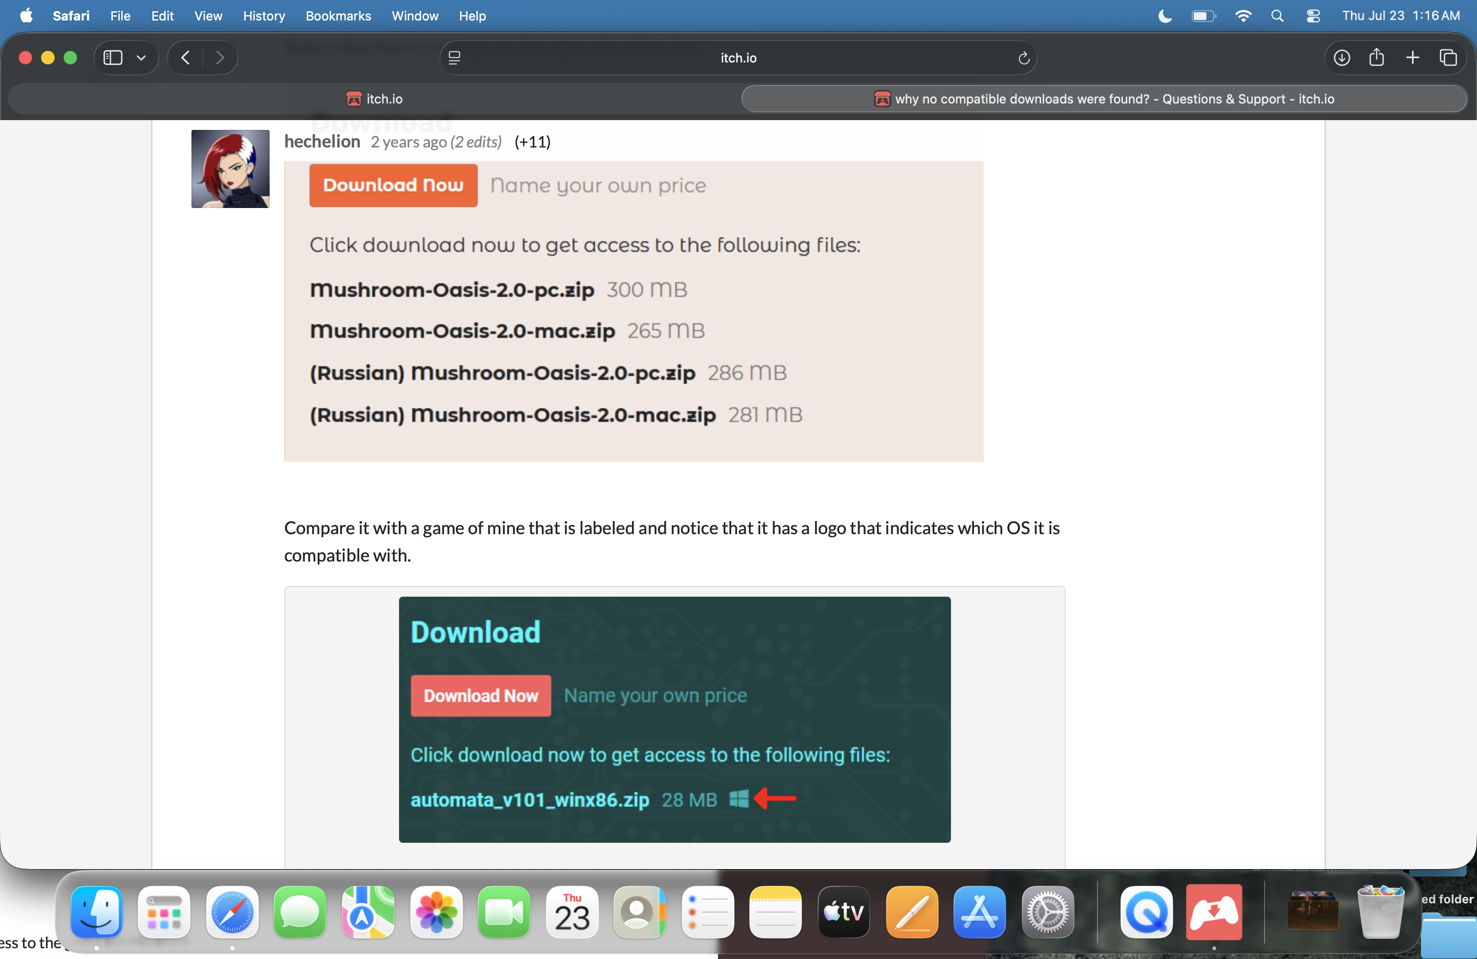Open Finder from the Dock

[96, 911]
